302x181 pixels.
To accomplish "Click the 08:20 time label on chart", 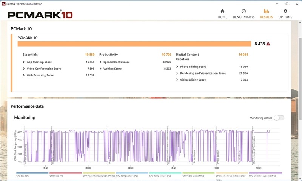I will 131,168.
